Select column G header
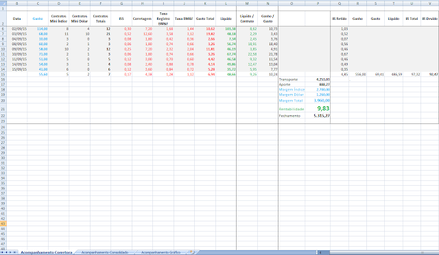This screenshot has height=255, width=439. click(x=121, y=3)
